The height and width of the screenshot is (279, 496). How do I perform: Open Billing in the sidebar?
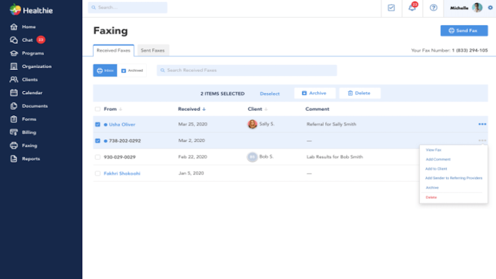click(29, 132)
